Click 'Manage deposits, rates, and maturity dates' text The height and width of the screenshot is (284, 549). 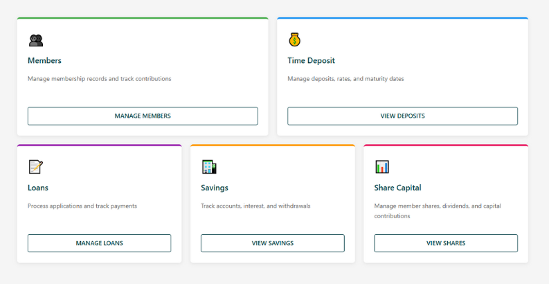click(345, 79)
